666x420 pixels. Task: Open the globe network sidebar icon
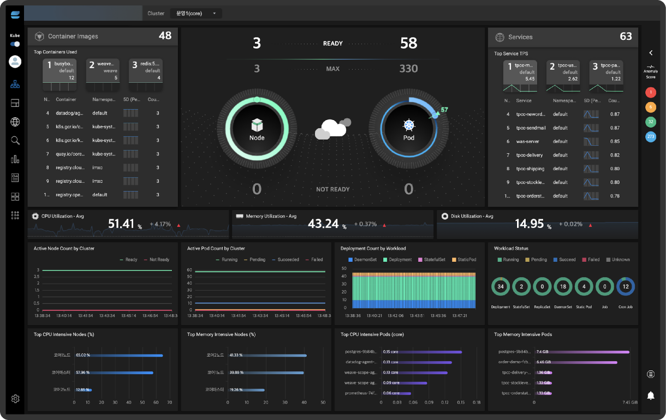pos(15,122)
